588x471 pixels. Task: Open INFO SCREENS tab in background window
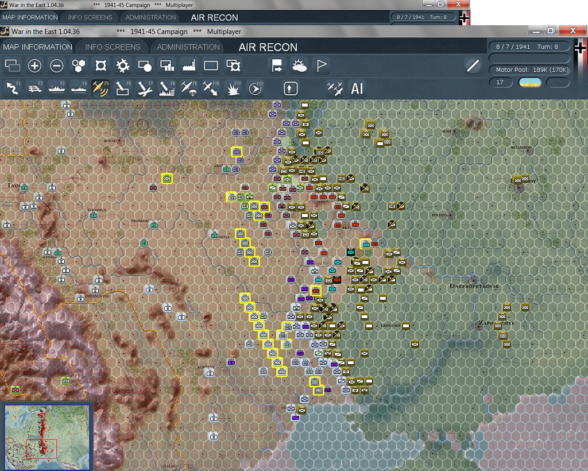[x=90, y=17]
